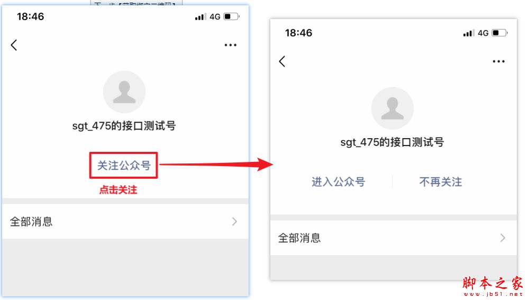Tap 4G indicator in left status bar
The width and height of the screenshot is (529, 300).
coord(215,16)
